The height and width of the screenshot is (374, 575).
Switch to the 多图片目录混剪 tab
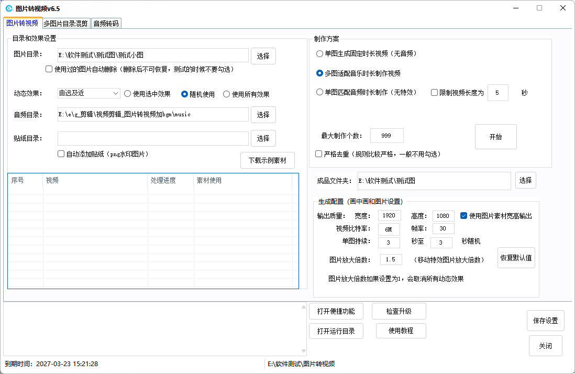tap(65, 24)
